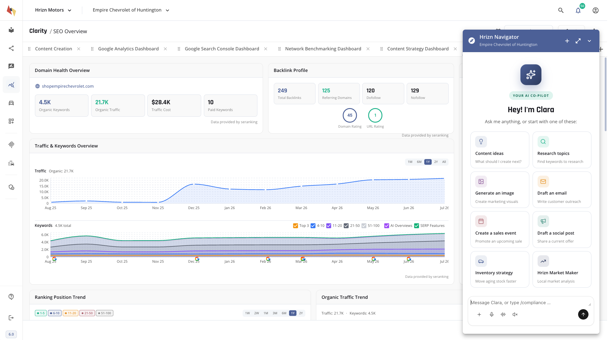Uncheck the Top 3 keywords checkbox

(x=295, y=226)
